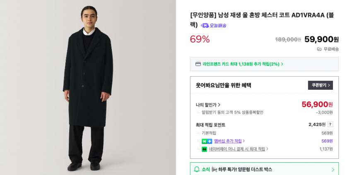352x175 pixels.
Task: Click the chevron after 추가 적립(2%)
Action: coord(282,64)
